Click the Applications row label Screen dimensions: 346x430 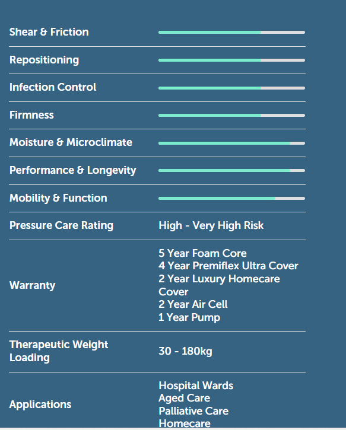pos(40,404)
